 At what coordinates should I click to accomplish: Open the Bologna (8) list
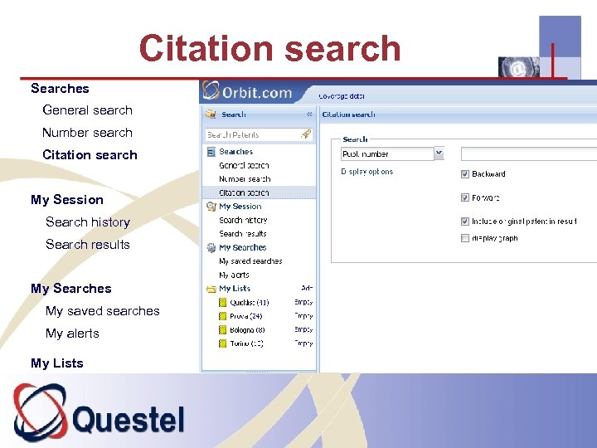coord(247,330)
